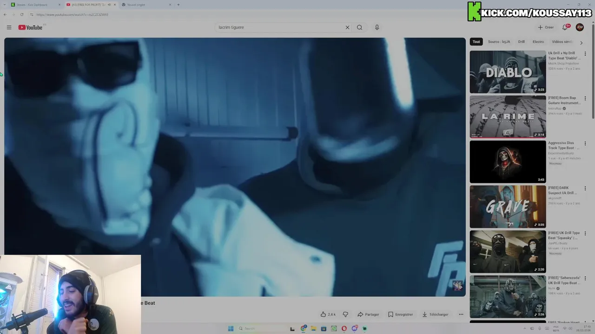Open the Créer upload menu
Viewport: 595px width, 334px height.
[x=546, y=27]
